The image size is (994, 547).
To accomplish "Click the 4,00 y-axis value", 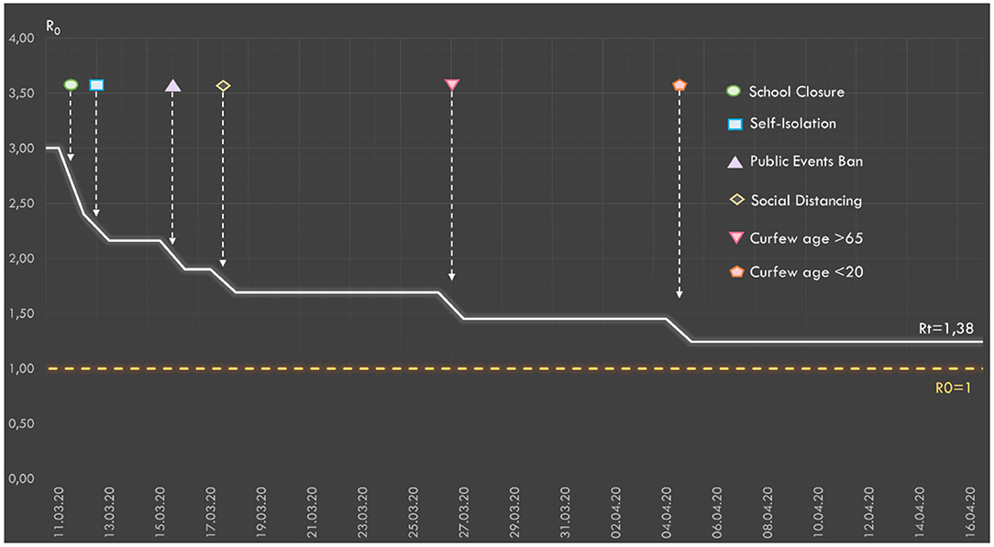I will click(20, 38).
